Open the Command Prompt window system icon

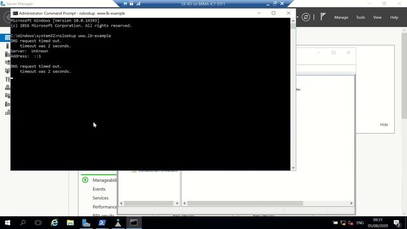[x=15, y=13]
